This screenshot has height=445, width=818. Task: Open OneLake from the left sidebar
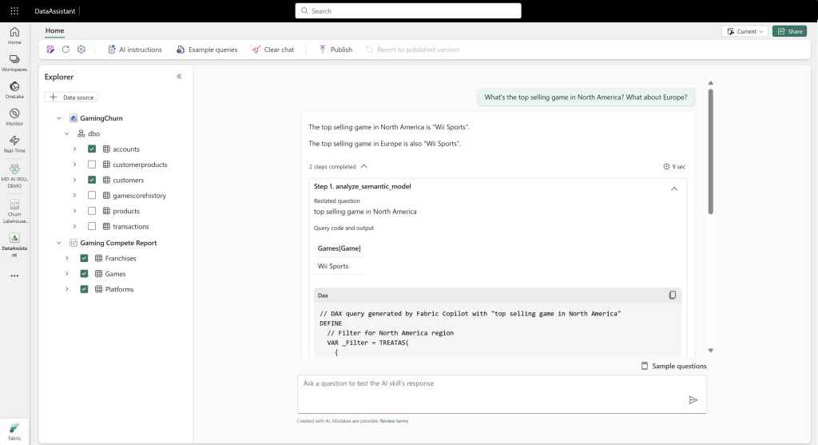(14, 89)
